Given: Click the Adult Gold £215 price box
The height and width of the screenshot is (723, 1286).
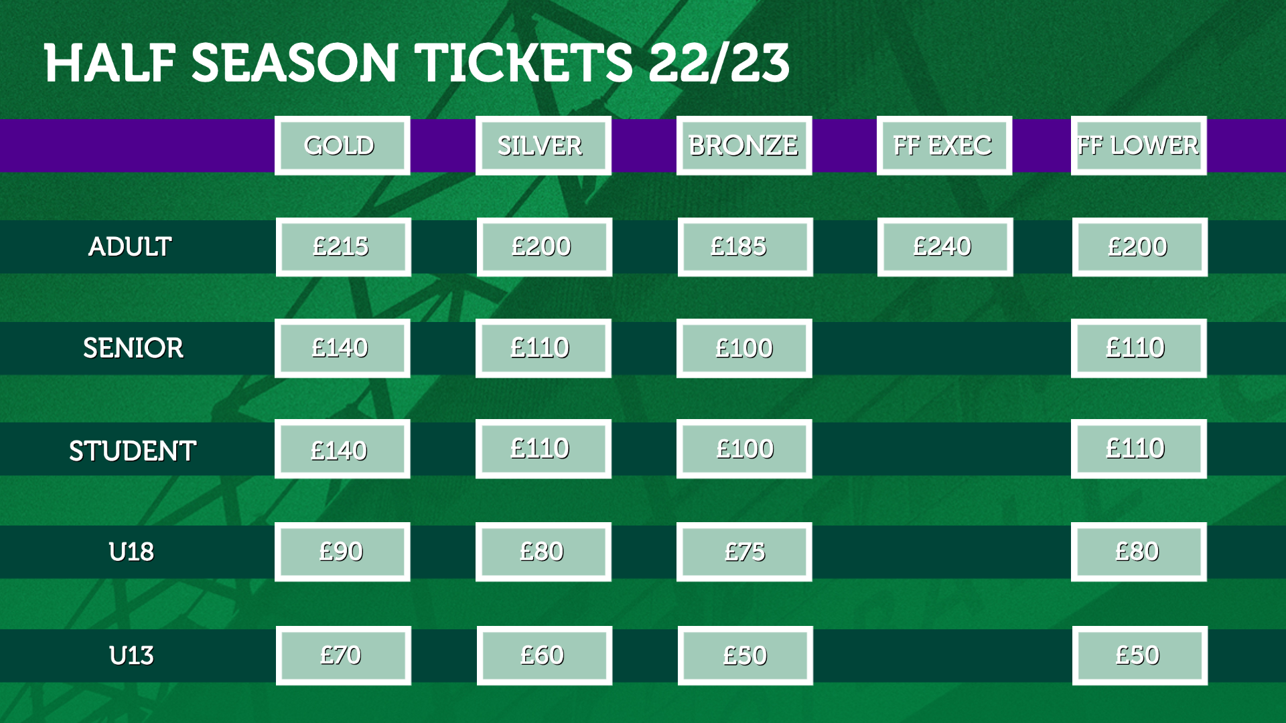Looking at the screenshot, I should (343, 246).
